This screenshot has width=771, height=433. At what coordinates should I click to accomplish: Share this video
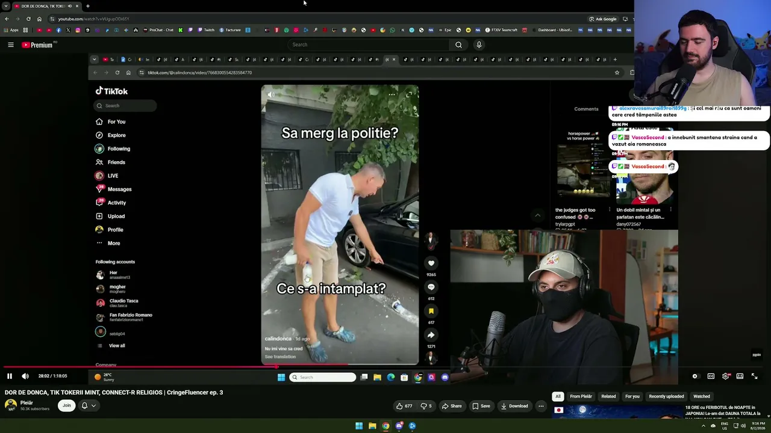452,406
